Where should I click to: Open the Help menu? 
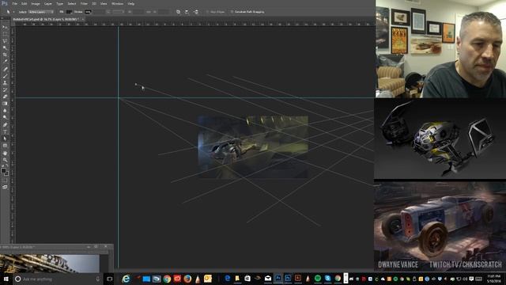(x=130, y=3)
